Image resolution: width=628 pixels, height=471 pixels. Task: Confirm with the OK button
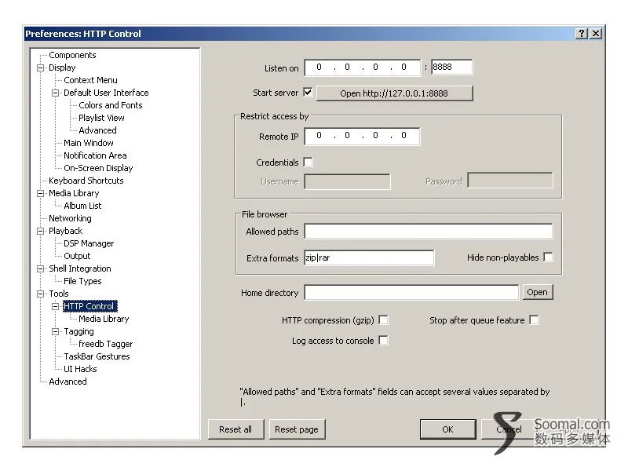point(447,429)
